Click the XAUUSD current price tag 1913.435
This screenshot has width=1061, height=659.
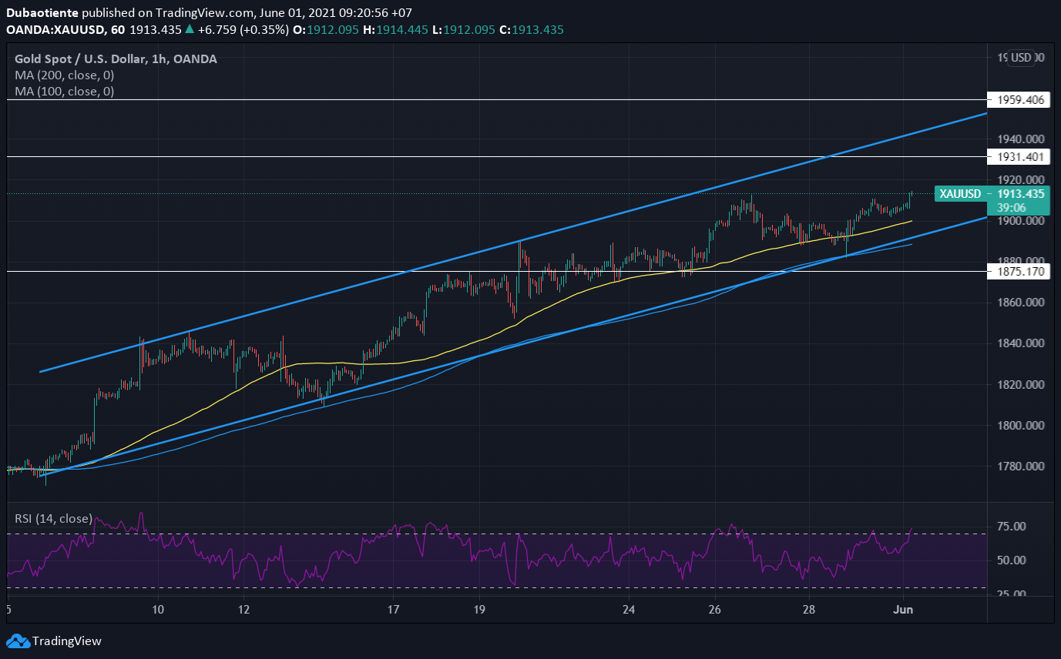(992, 194)
